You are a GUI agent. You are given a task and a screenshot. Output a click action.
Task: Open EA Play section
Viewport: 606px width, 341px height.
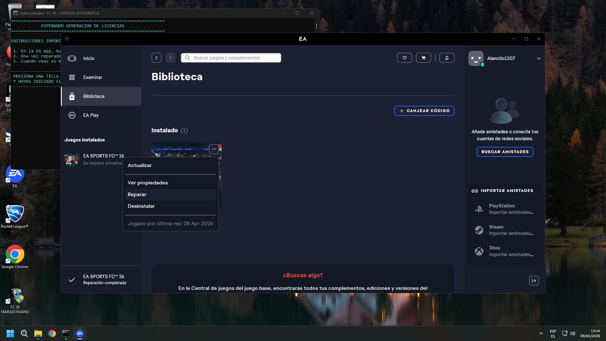(101, 115)
